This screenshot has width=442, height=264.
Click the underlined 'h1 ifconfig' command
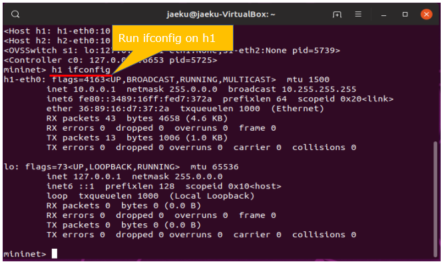[81, 70]
